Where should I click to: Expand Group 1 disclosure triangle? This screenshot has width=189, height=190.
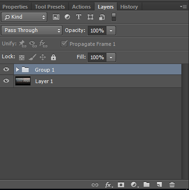coord(18,69)
